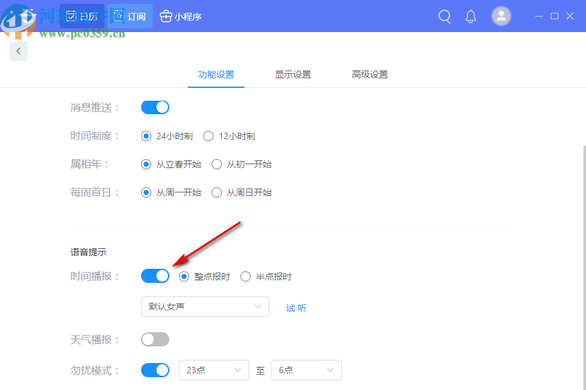Toggle the 消息推送 switch

coord(155,107)
